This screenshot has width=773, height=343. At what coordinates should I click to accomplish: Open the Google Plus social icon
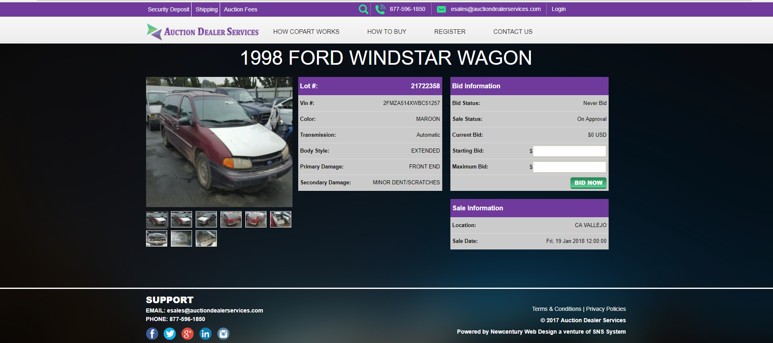tap(188, 334)
